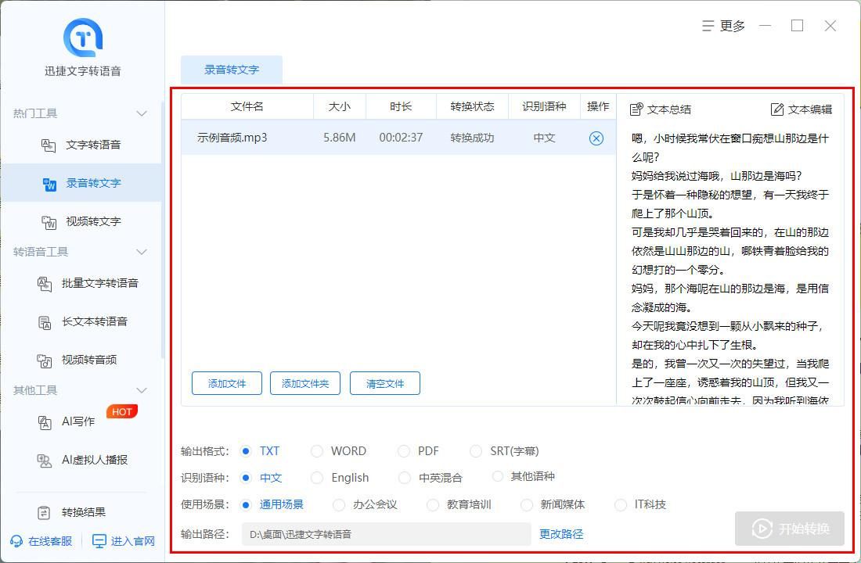Select 办公会议 usage scenario
861x563 pixels.
point(340,505)
